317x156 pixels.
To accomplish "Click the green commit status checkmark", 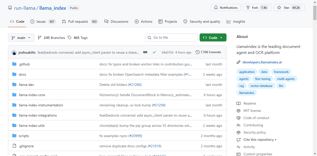I will (x=154, y=52).
